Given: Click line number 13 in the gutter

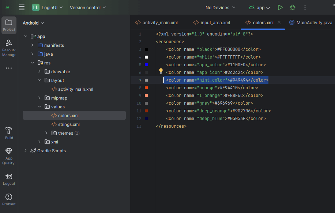Looking at the screenshot, I should 139,126.
